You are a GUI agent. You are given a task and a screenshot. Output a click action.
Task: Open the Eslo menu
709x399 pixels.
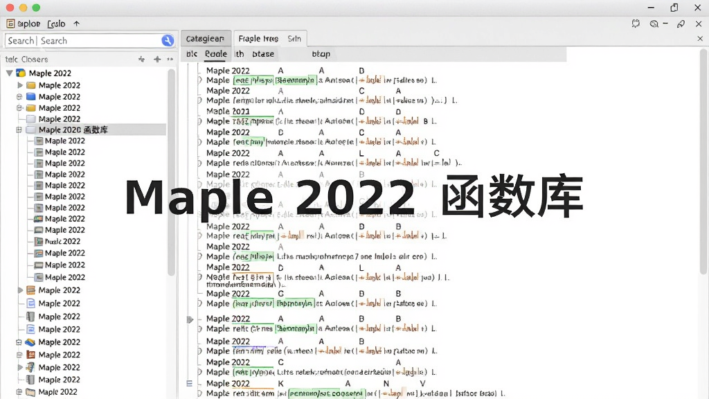[56, 24]
